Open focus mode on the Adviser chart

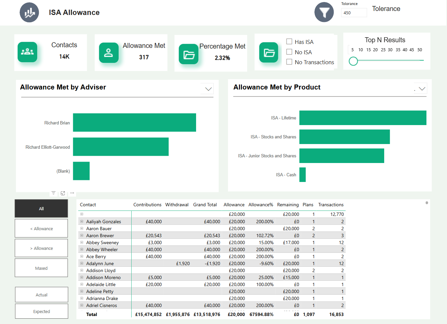63,193
